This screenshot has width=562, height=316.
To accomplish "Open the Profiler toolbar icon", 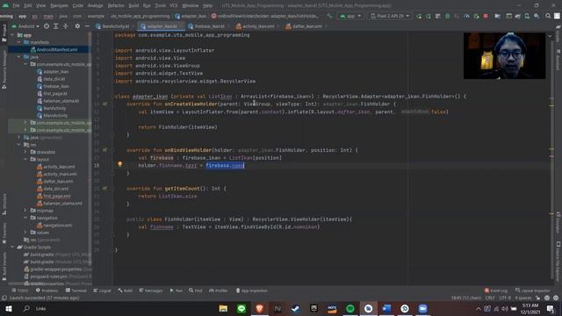I will [466, 16].
